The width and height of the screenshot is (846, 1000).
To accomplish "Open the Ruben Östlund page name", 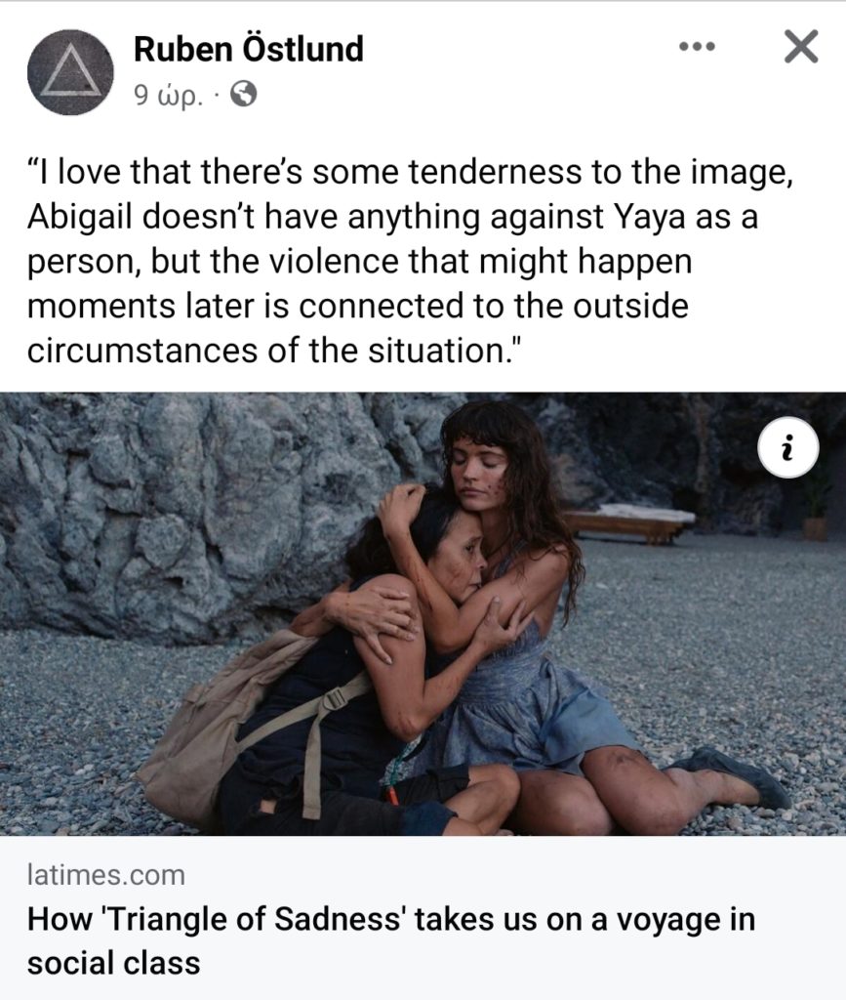I will (249, 49).
